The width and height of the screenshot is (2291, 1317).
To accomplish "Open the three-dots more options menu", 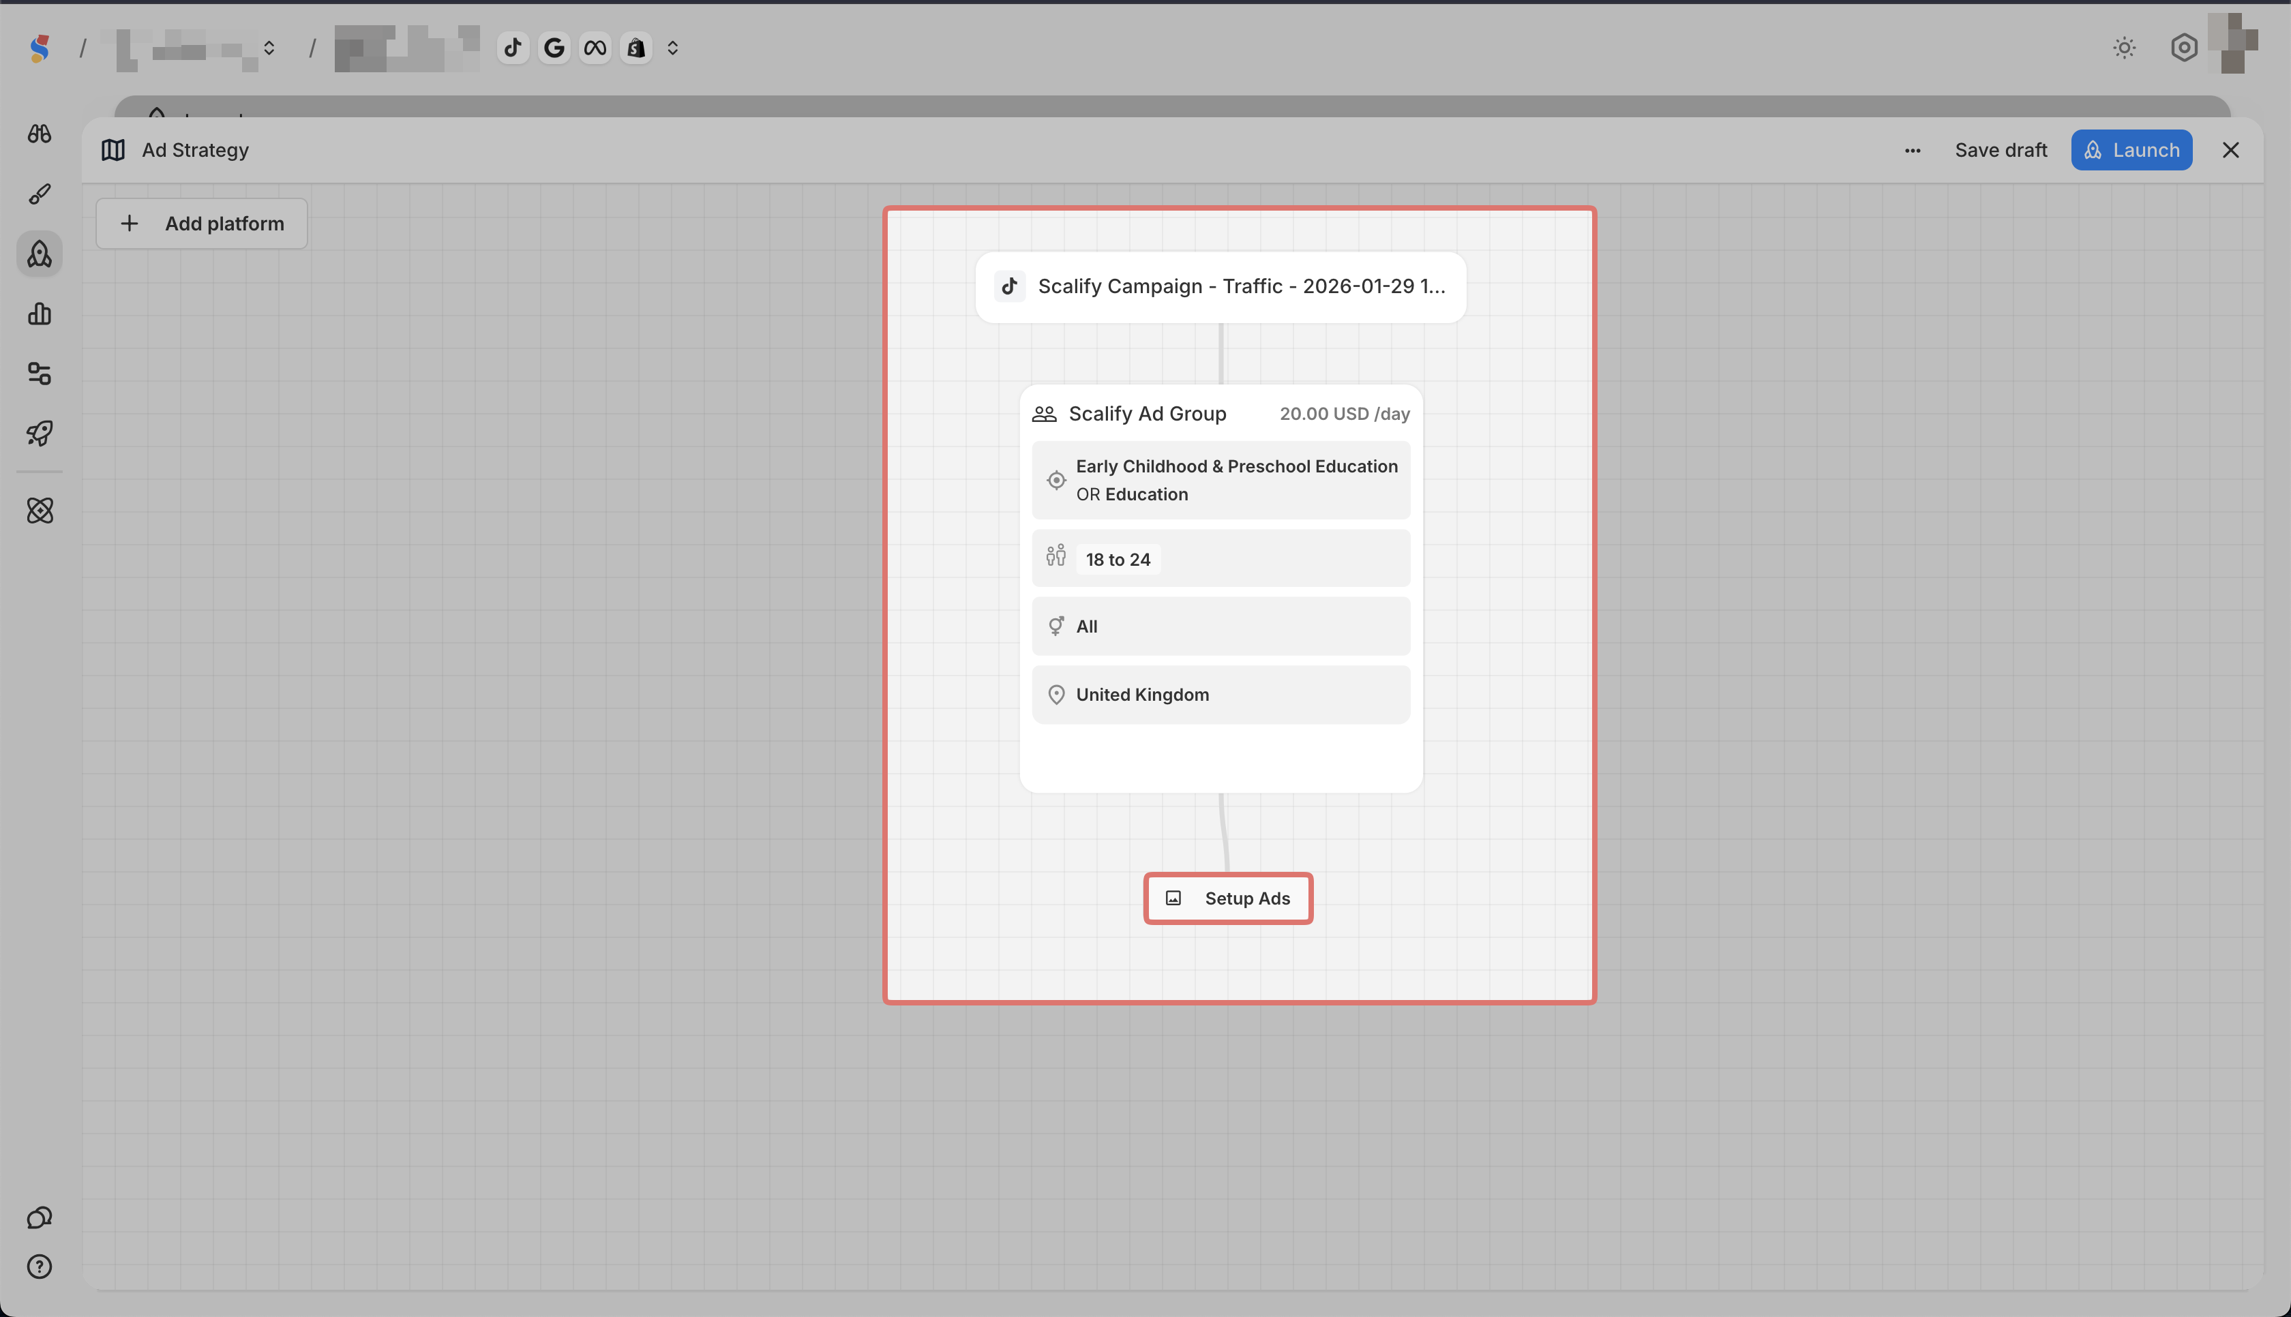I will [x=1912, y=150].
